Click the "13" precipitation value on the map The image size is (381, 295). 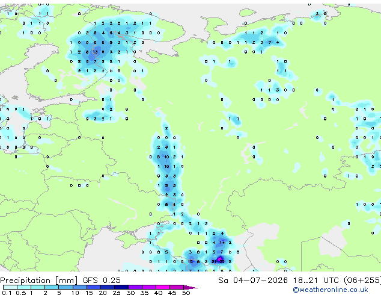pyautogui.click(x=95, y=52)
